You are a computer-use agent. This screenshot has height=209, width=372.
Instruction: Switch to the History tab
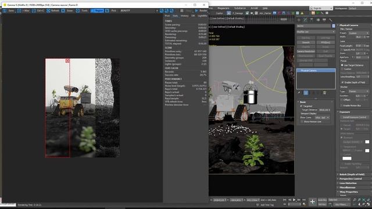185,16
